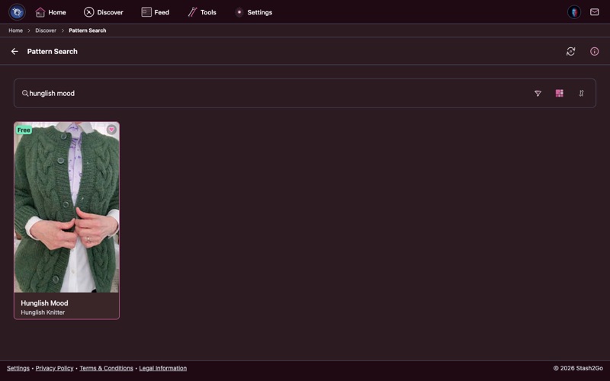Image resolution: width=610 pixels, height=381 pixels.
Task: Open the Privacy Policy footer link
Action: pyautogui.click(x=54, y=368)
